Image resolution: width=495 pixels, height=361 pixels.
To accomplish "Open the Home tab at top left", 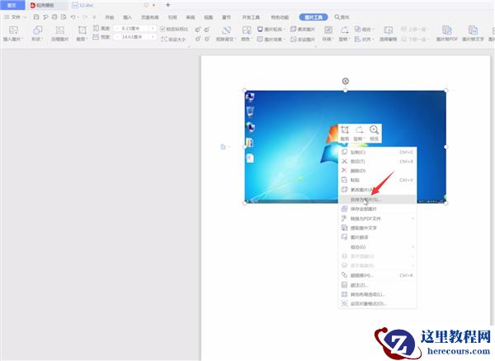I will coord(12,5).
